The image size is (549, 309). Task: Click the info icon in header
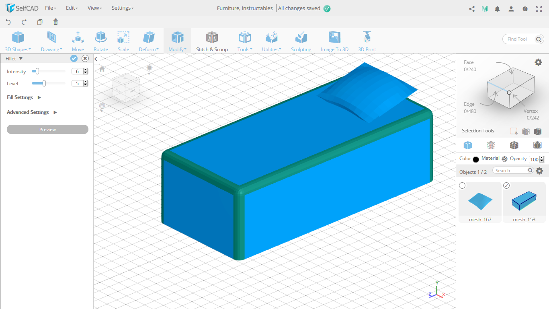525,9
